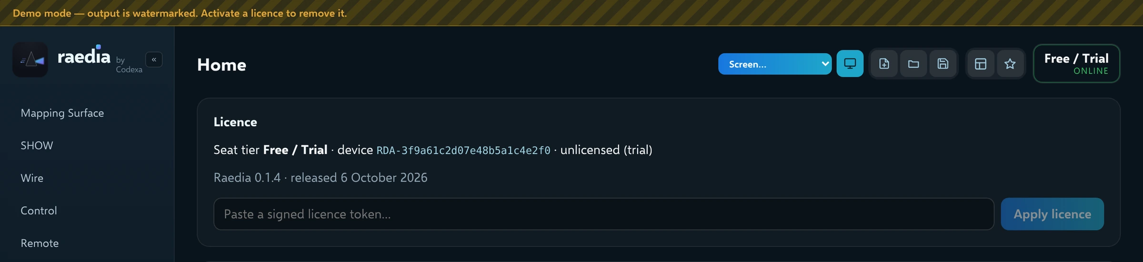Select the RDA device ID text
Screen dimensions: 1143x262
[463, 151]
